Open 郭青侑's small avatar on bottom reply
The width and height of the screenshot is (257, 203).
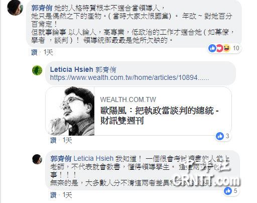pyautogui.click(x=37, y=159)
